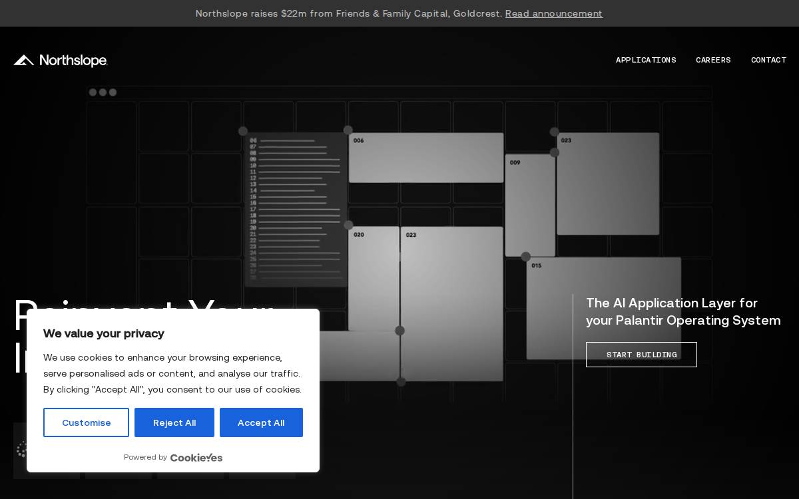This screenshot has height=499, width=799.
Task: Click Customise in the cookie banner
Action: tap(86, 422)
